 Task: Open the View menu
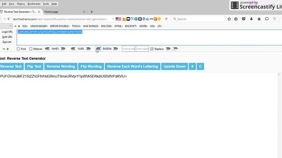tap(11, 4)
